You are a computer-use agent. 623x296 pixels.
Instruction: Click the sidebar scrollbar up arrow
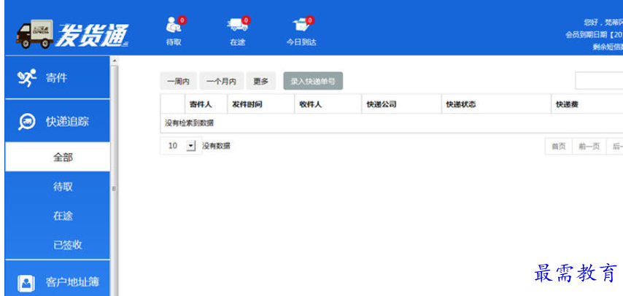click(115, 61)
